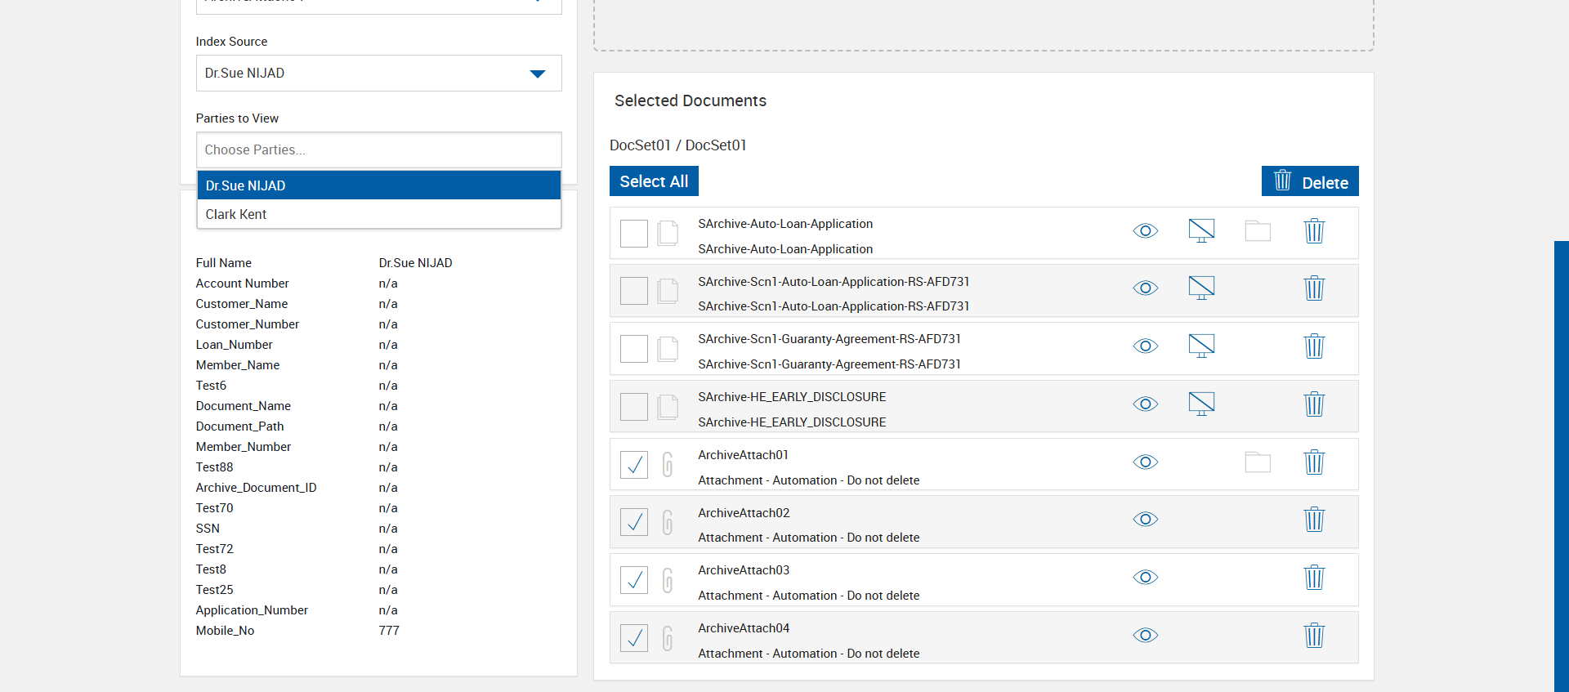This screenshot has height=692, width=1569.
Task: Uncheck the ArchiveAttach03 checkbox
Action: 633,580
